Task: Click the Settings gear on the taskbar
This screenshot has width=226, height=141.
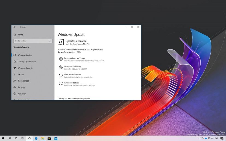Action: (x=30, y=138)
